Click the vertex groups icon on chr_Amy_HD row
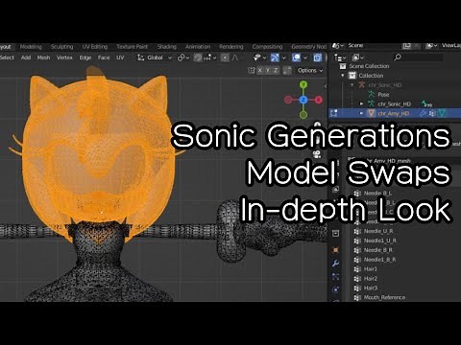Image resolution: width=461 pixels, height=345 pixels. point(432,113)
